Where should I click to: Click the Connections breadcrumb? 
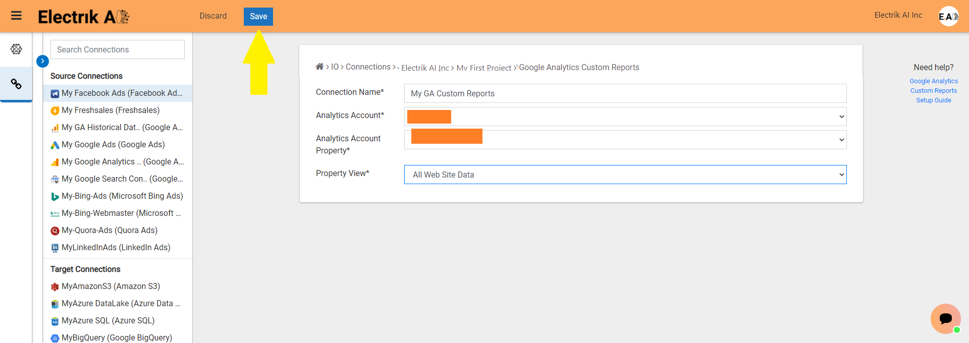coord(368,67)
